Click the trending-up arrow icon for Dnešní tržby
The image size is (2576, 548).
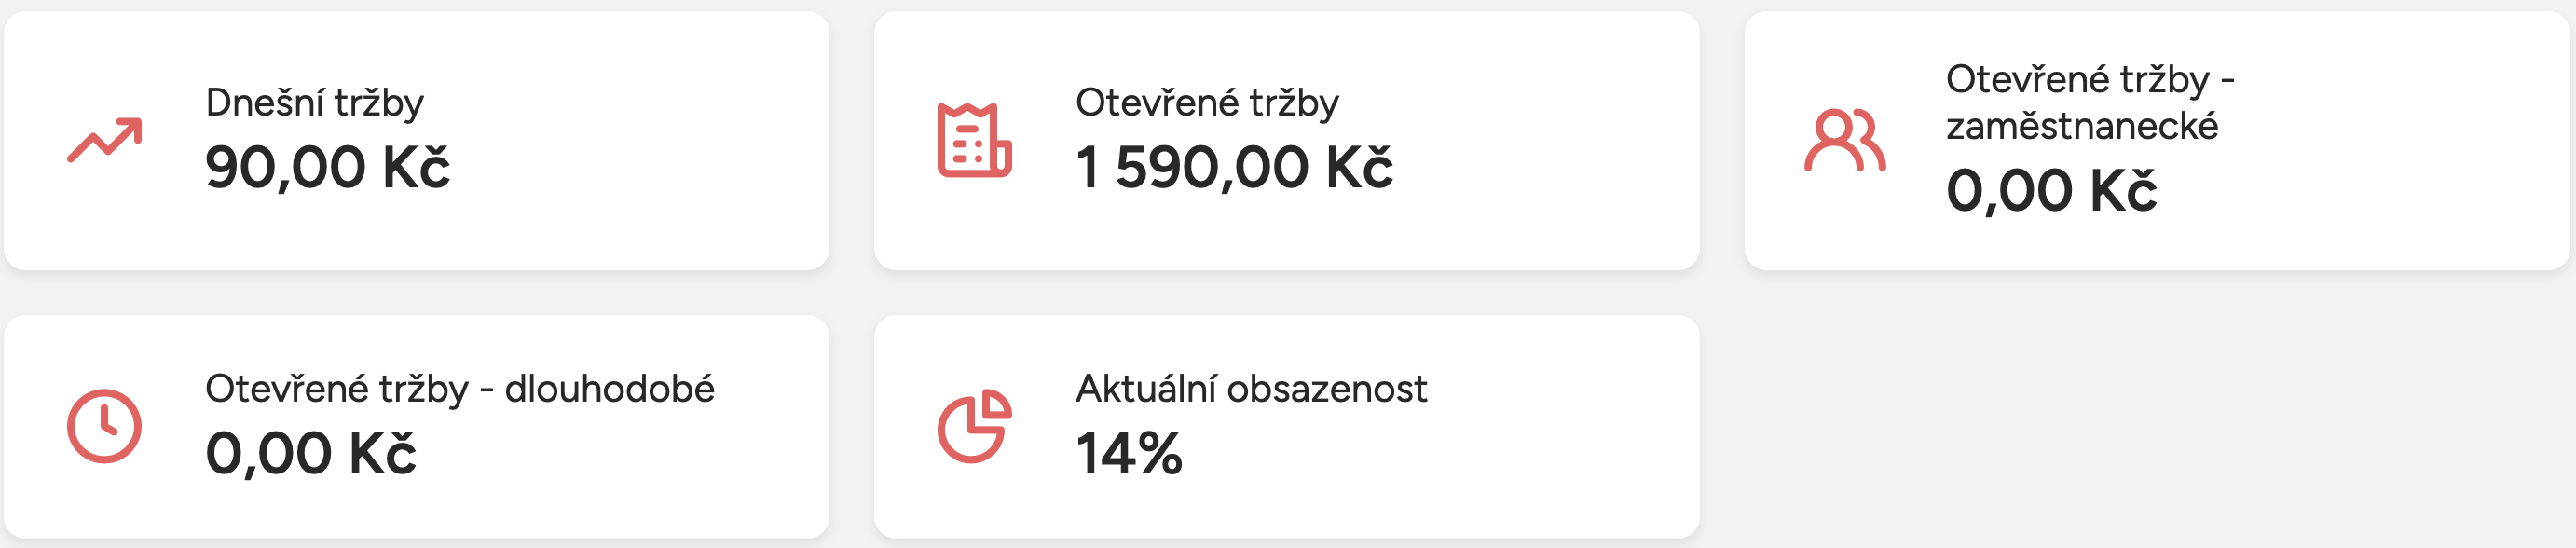click(105, 140)
